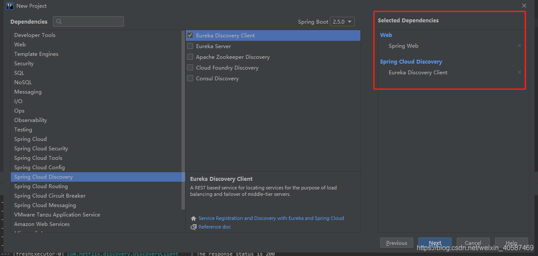The image size is (538, 256).
Task: Choose Spring Cloud Messaging category
Action: pyautogui.click(x=96, y=205)
